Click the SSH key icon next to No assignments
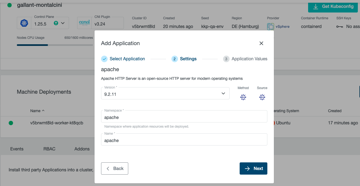The height and width of the screenshot is (186, 360). pyautogui.click(x=339, y=26)
